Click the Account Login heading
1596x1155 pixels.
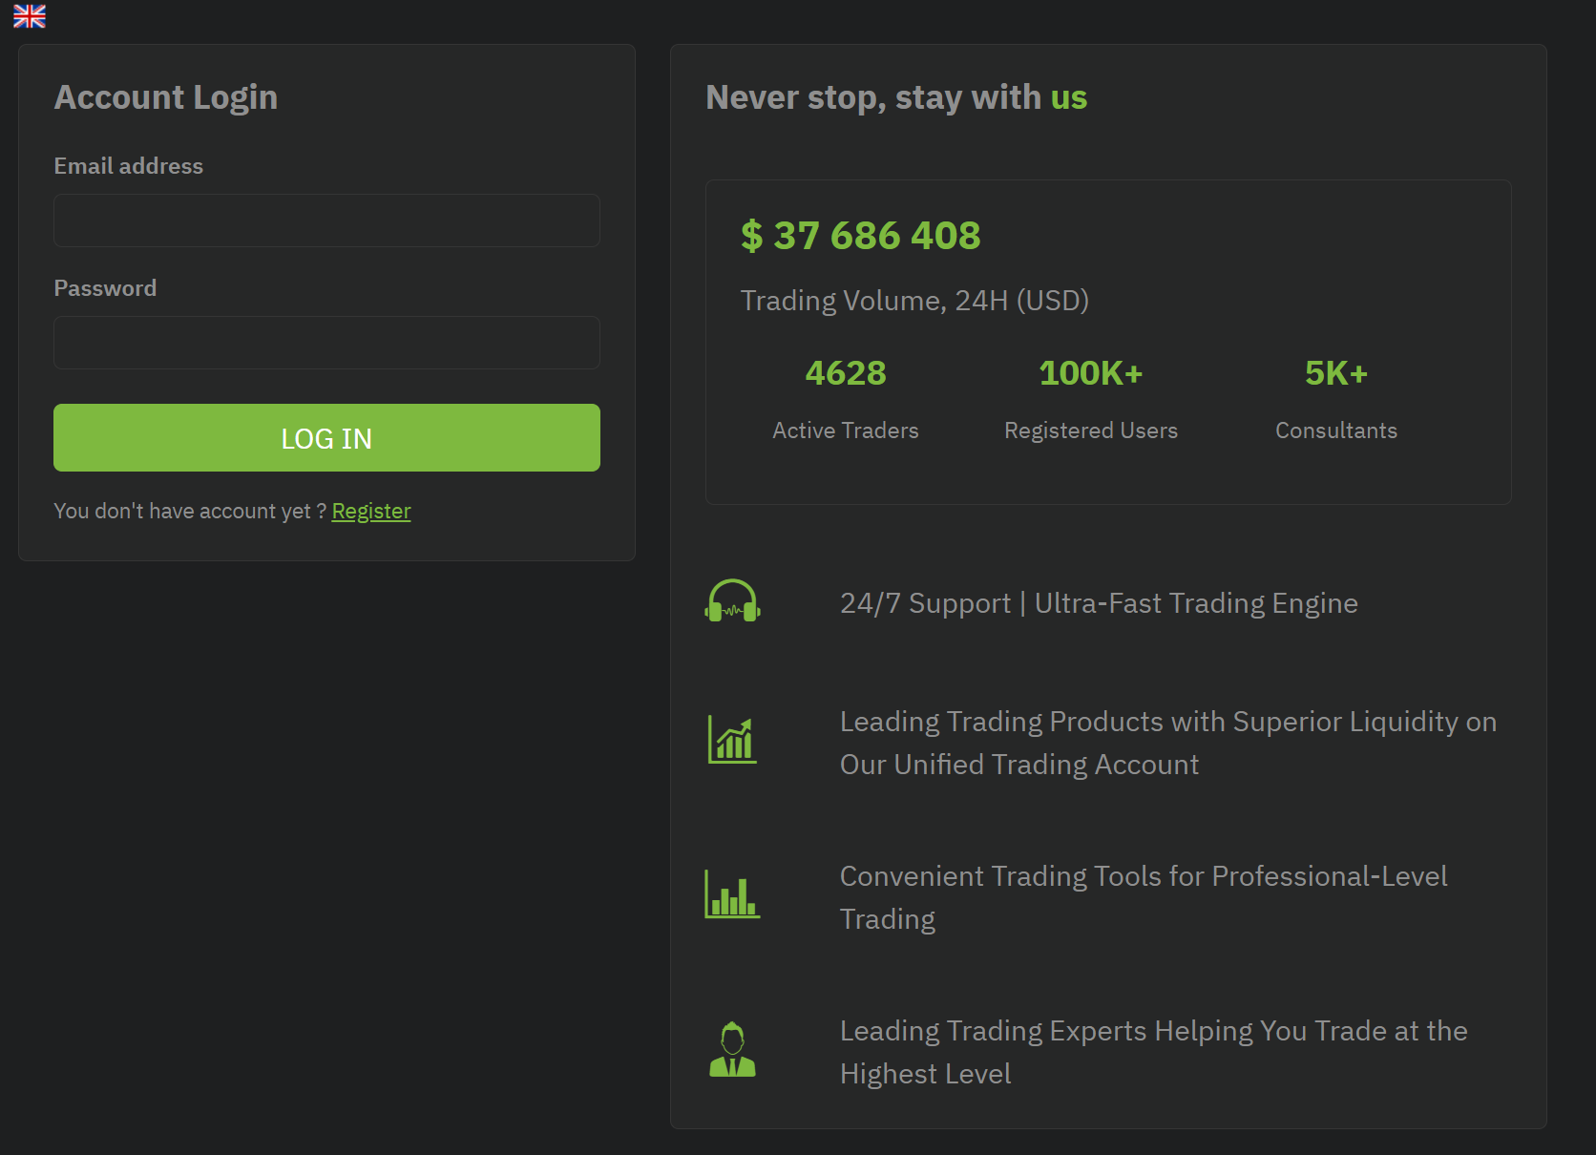point(166,97)
